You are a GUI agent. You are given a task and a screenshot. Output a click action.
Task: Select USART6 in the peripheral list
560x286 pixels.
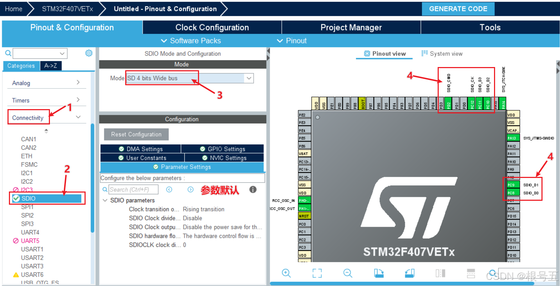(32, 275)
